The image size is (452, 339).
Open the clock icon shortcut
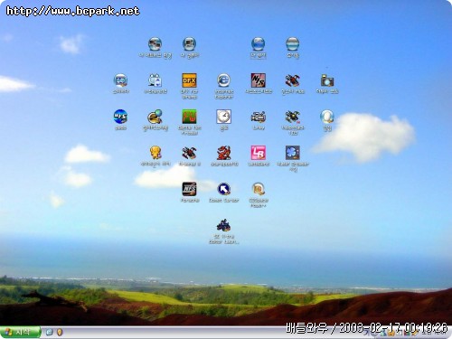click(223, 117)
